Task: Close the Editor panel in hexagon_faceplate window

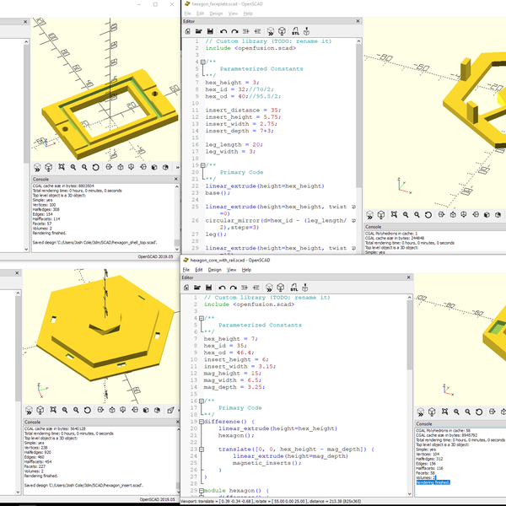Action: (x=358, y=21)
